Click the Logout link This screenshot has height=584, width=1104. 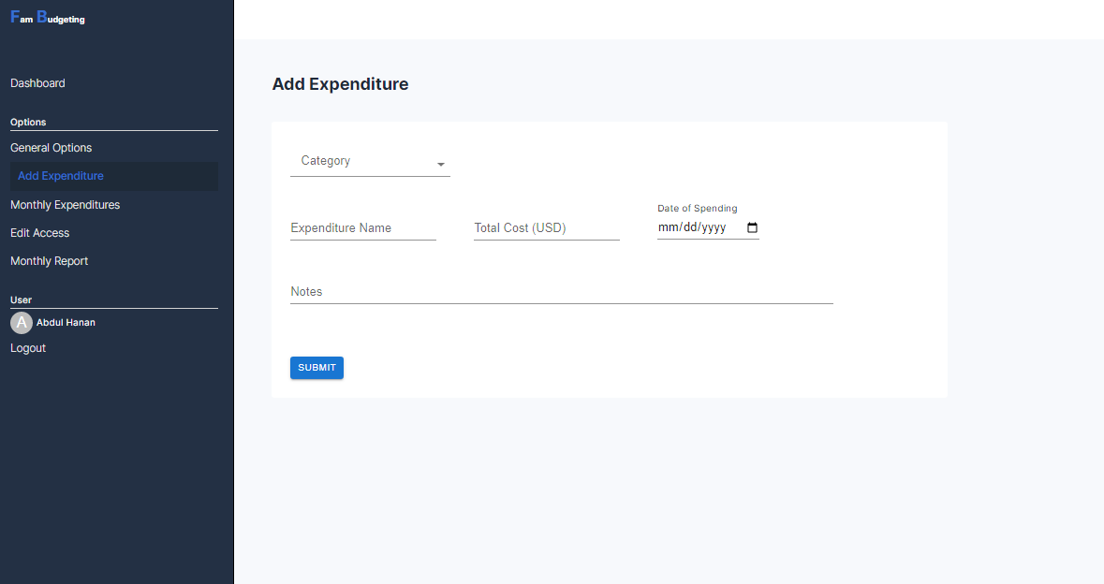tap(28, 348)
